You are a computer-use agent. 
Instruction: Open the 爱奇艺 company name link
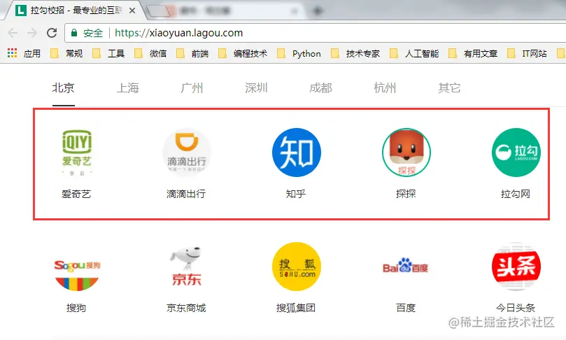point(76,194)
